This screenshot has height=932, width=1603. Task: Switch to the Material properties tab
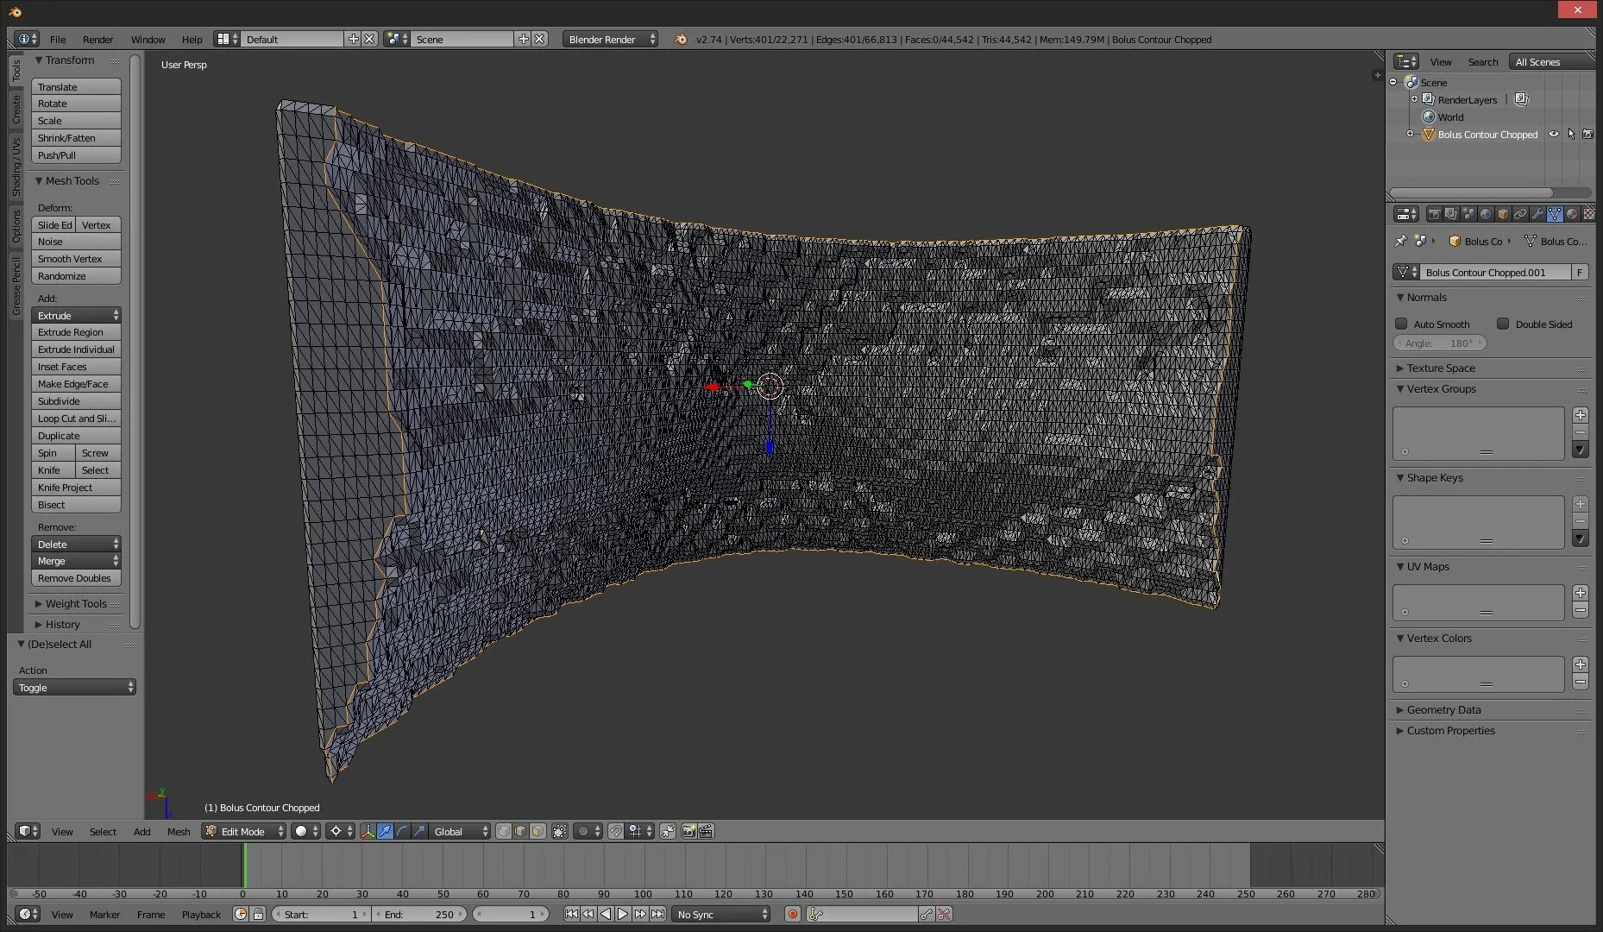[x=1571, y=214]
